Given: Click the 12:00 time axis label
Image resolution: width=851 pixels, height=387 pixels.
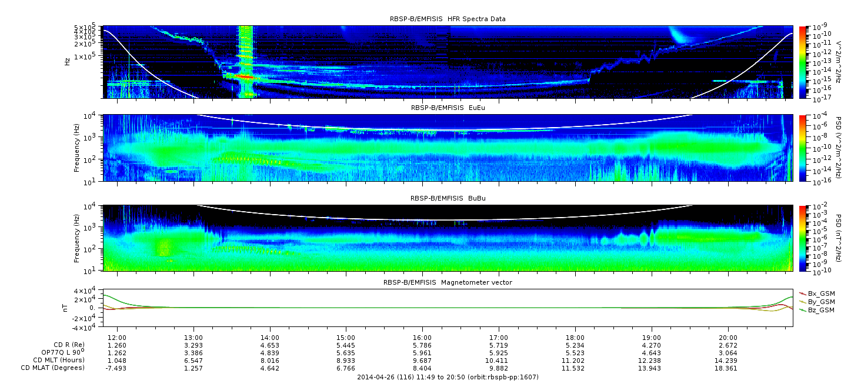Looking at the screenshot, I should pos(117,338).
